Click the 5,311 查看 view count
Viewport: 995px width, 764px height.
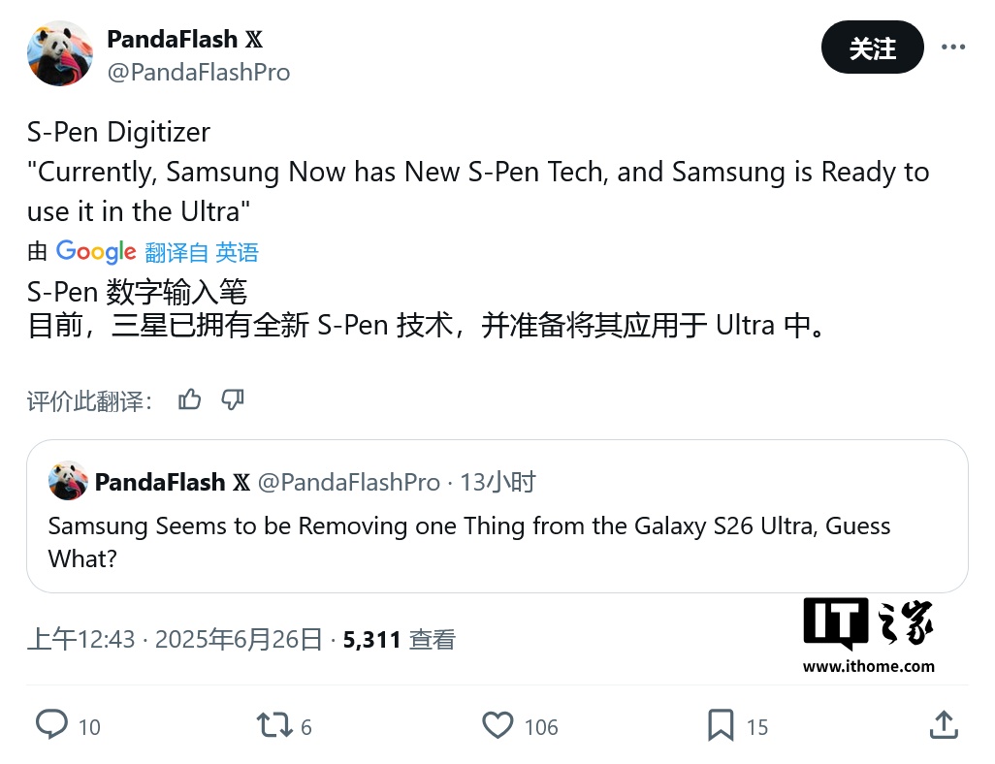(x=400, y=640)
